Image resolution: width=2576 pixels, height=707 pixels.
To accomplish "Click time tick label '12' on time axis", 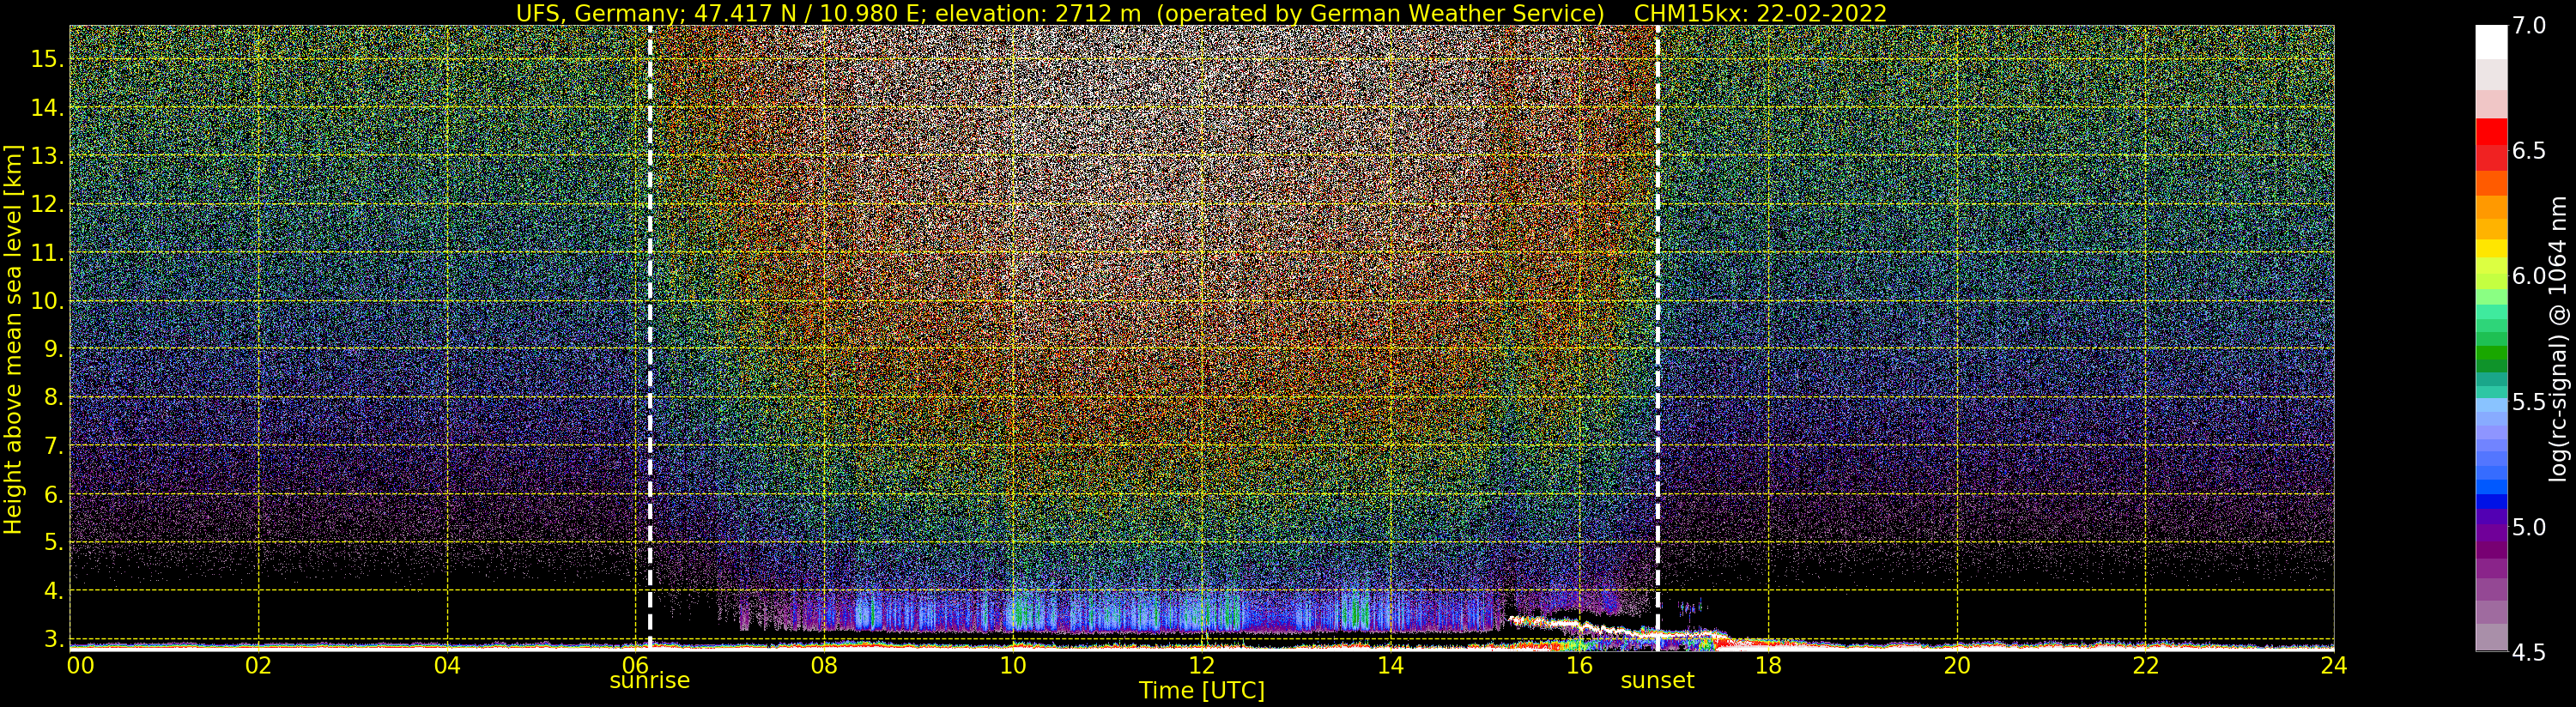I will (x=1201, y=665).
